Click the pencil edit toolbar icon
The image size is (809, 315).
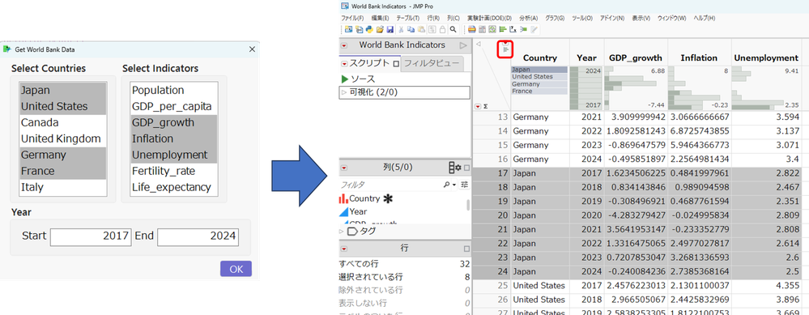534,29
